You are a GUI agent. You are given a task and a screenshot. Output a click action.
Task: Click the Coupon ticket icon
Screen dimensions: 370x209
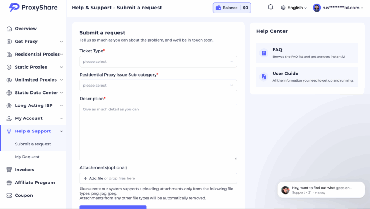tap(9, 195)
